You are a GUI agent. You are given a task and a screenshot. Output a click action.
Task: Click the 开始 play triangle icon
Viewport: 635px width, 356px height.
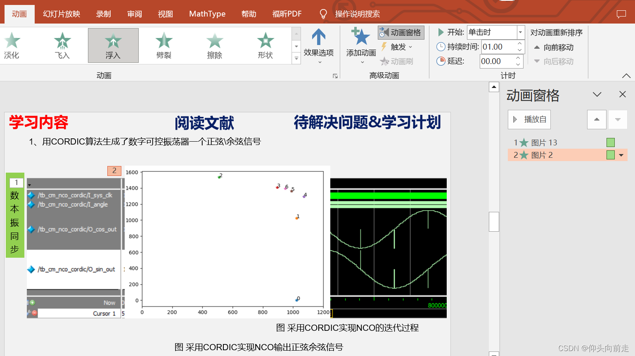(x=441, y=32)
